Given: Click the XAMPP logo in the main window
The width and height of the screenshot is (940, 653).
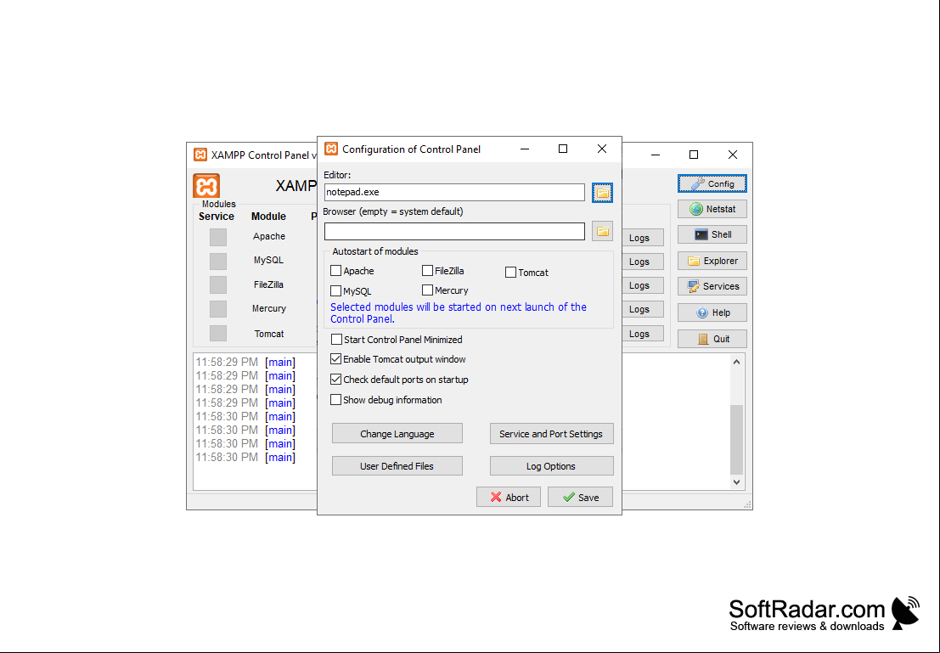Looking at the screenshot, I should tap(206, 186).
